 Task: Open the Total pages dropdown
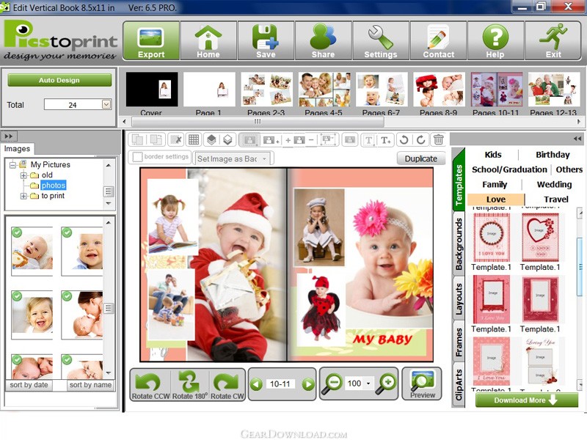[x=106, y=104]
